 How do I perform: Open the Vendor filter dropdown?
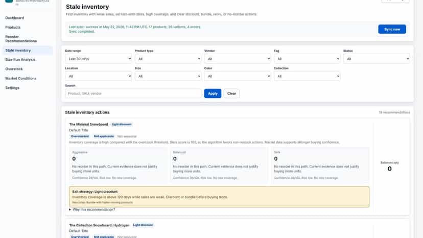(238, 59)
